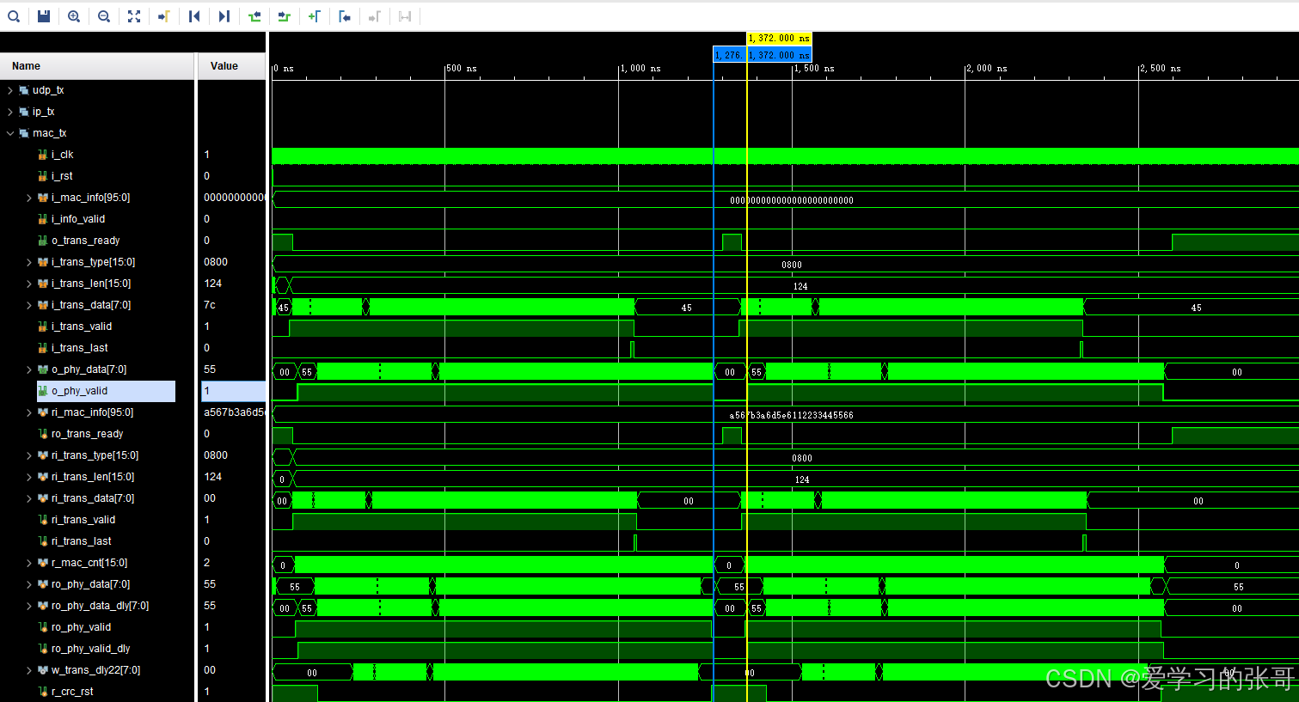Expand the udp_tx group
Image resolution: width=1299 pixels, height=702 pixels.
(10, 90)
